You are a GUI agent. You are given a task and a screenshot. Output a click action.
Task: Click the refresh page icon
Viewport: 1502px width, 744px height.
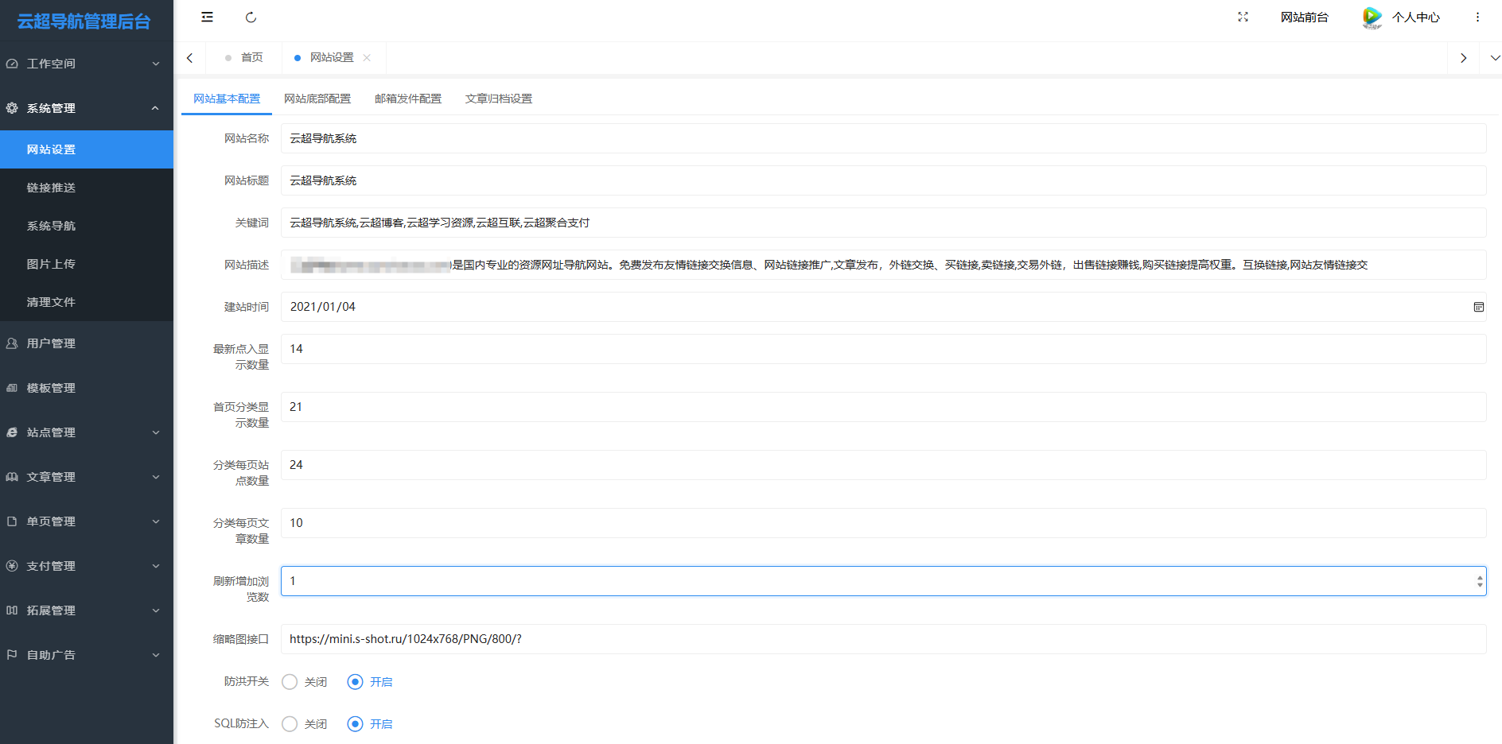point(251,17)
